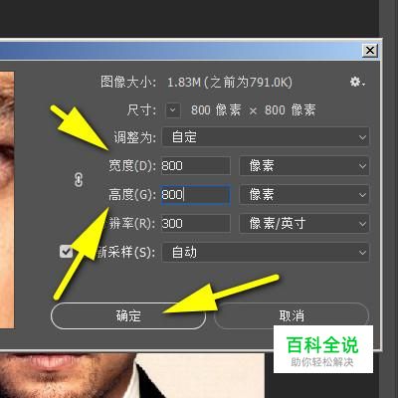
Task: Open the width unit dropdown showing 像素
Action: (x=303, y=165)
